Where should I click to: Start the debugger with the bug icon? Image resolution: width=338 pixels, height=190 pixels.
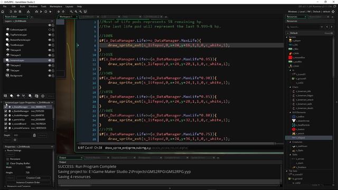tap(36, 12)
